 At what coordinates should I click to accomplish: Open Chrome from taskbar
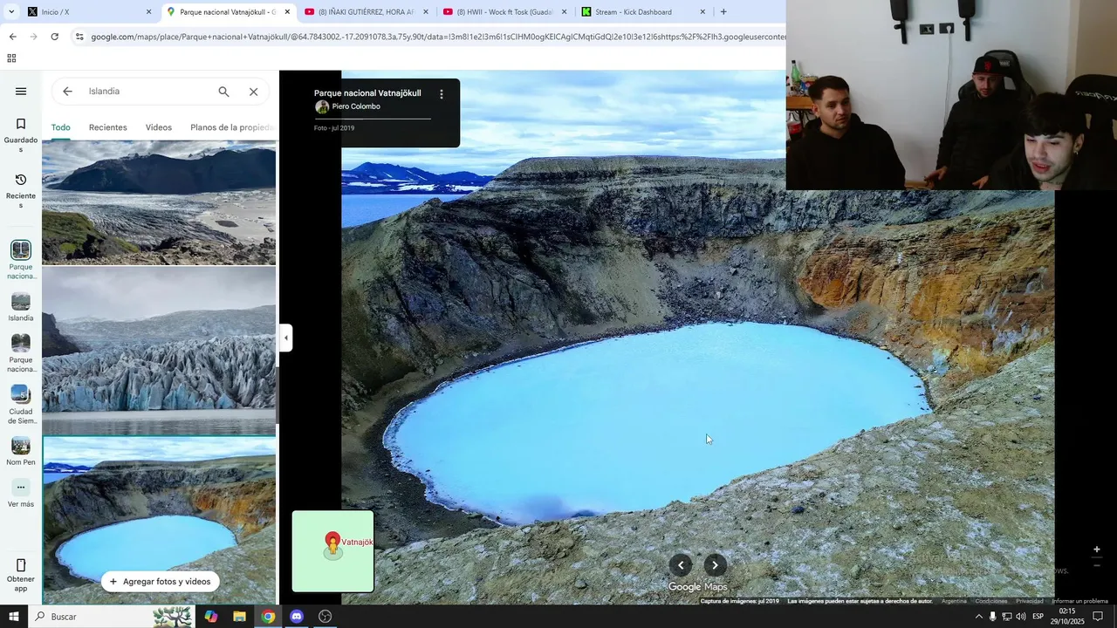click(268, 617)
